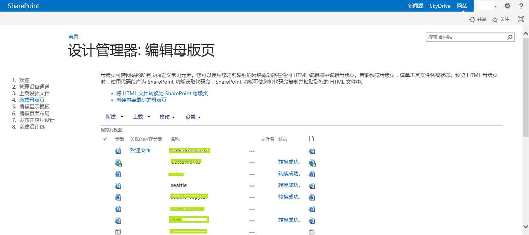
Task: Toggle the select-all checkmark header
Action: (x=105, y=139)
